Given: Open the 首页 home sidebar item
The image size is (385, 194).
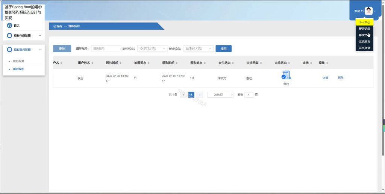Looking at the screenshot, I should tap(24, 25).
